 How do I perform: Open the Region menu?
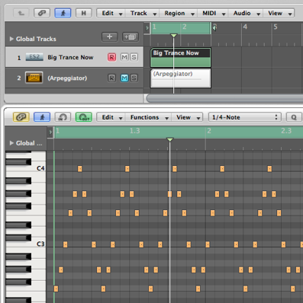point(179,13)
